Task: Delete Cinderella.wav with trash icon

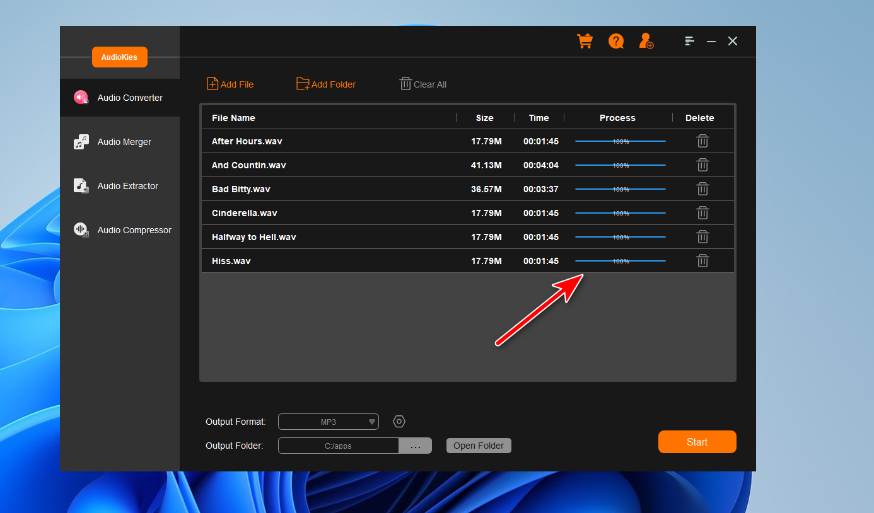Action: tap(702, 213)
